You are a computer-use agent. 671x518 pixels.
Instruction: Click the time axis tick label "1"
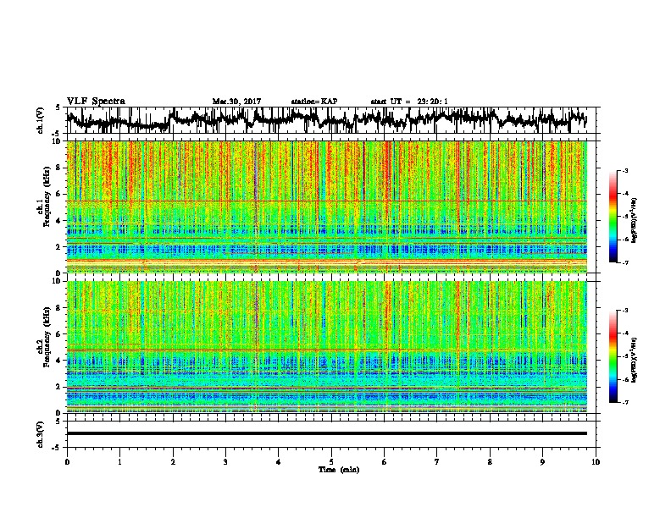tap(119, 462)
